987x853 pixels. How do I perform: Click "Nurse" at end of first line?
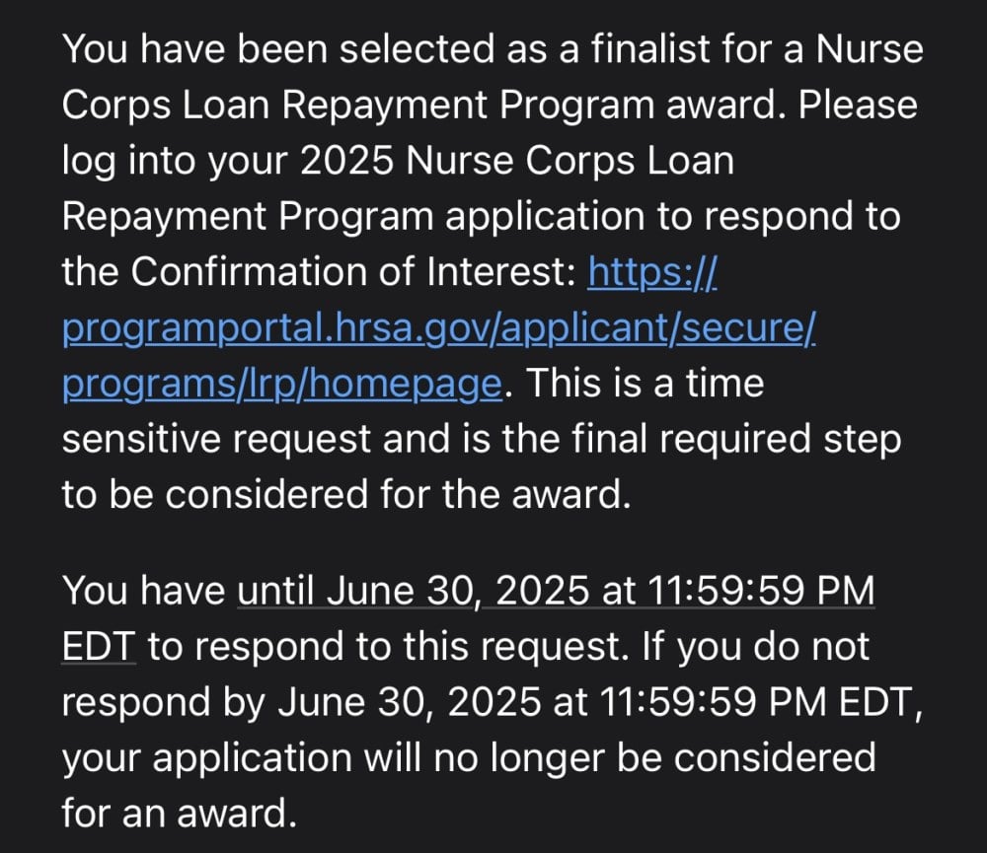[870, 49]
